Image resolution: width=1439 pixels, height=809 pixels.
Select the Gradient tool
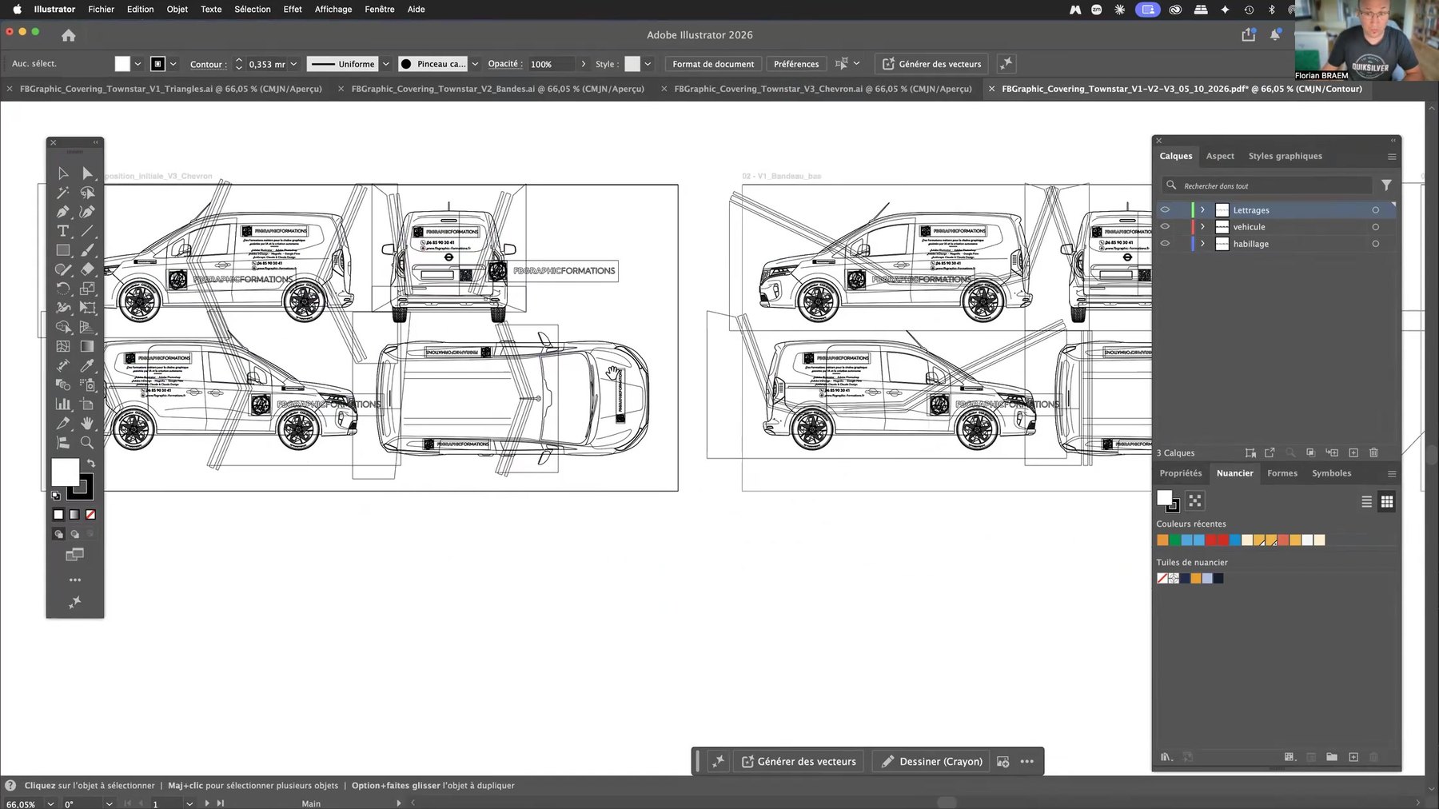coord(87,346)
